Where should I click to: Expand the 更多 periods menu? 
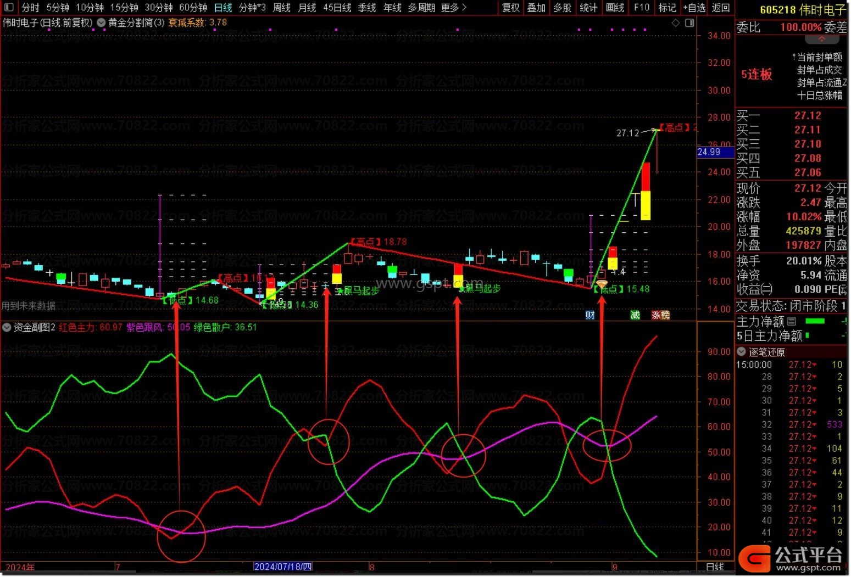(x=454, y=8)
